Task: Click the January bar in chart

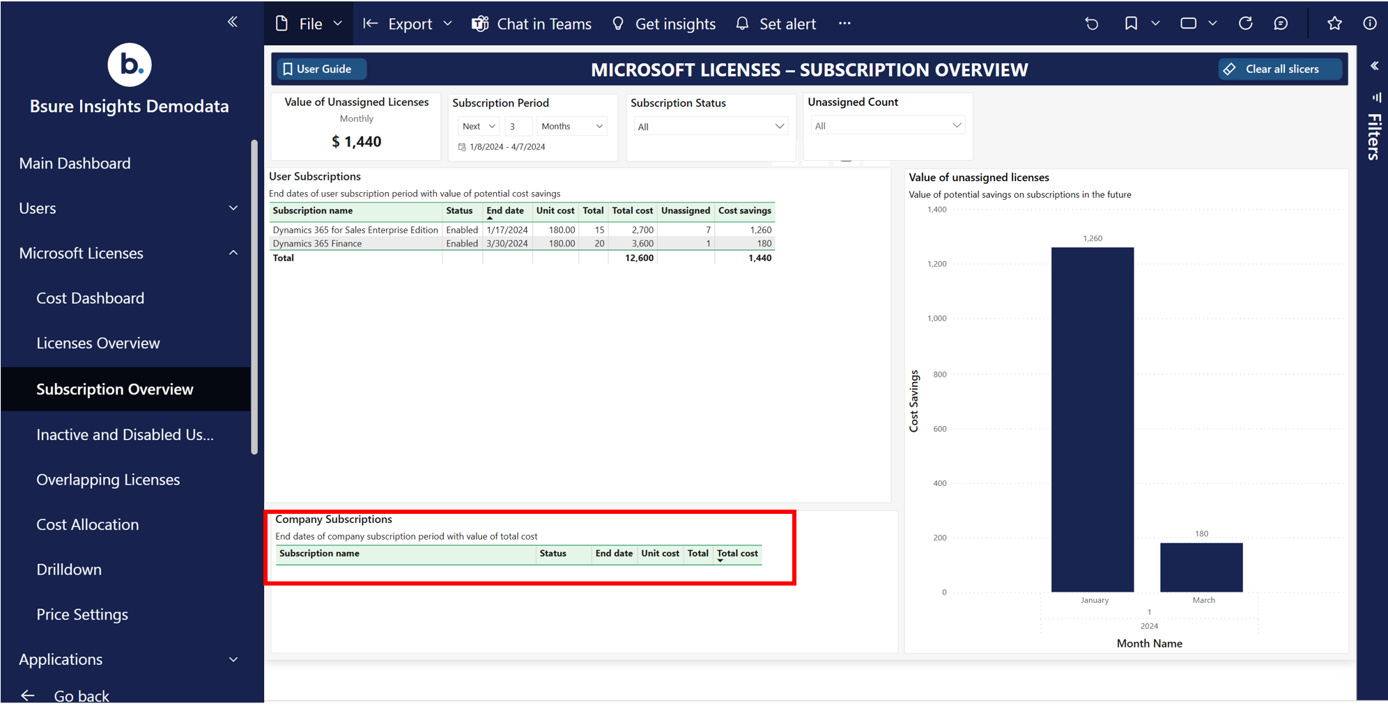Action: [x=1092, y=419]
